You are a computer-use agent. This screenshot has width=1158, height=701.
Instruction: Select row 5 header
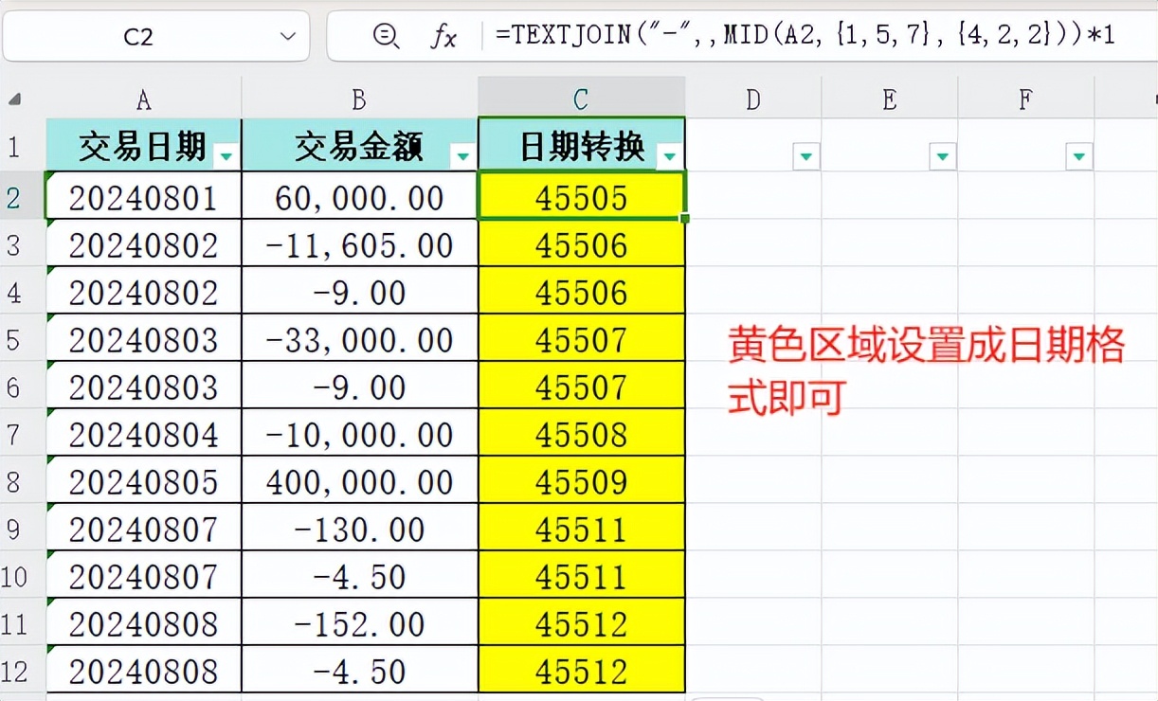(23, 338)
